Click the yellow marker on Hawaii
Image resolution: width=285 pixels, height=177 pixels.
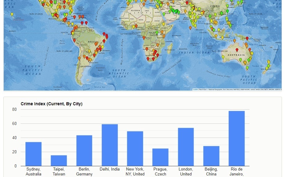[x=12, y=14]
